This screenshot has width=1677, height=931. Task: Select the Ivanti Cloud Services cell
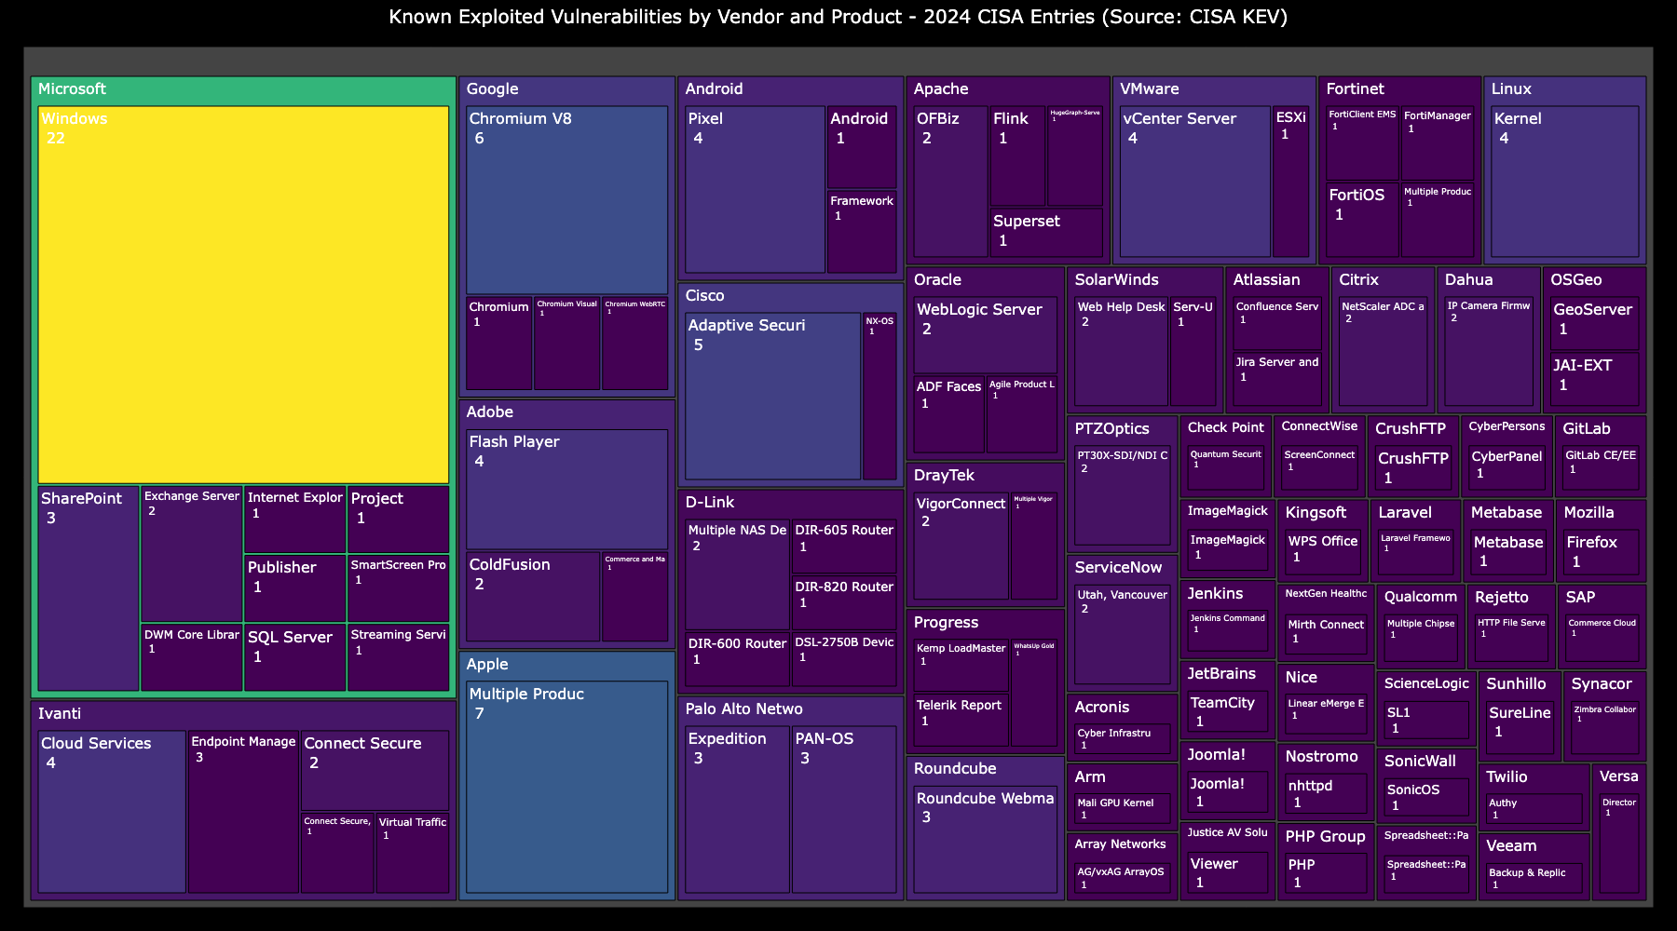(110, 810)
